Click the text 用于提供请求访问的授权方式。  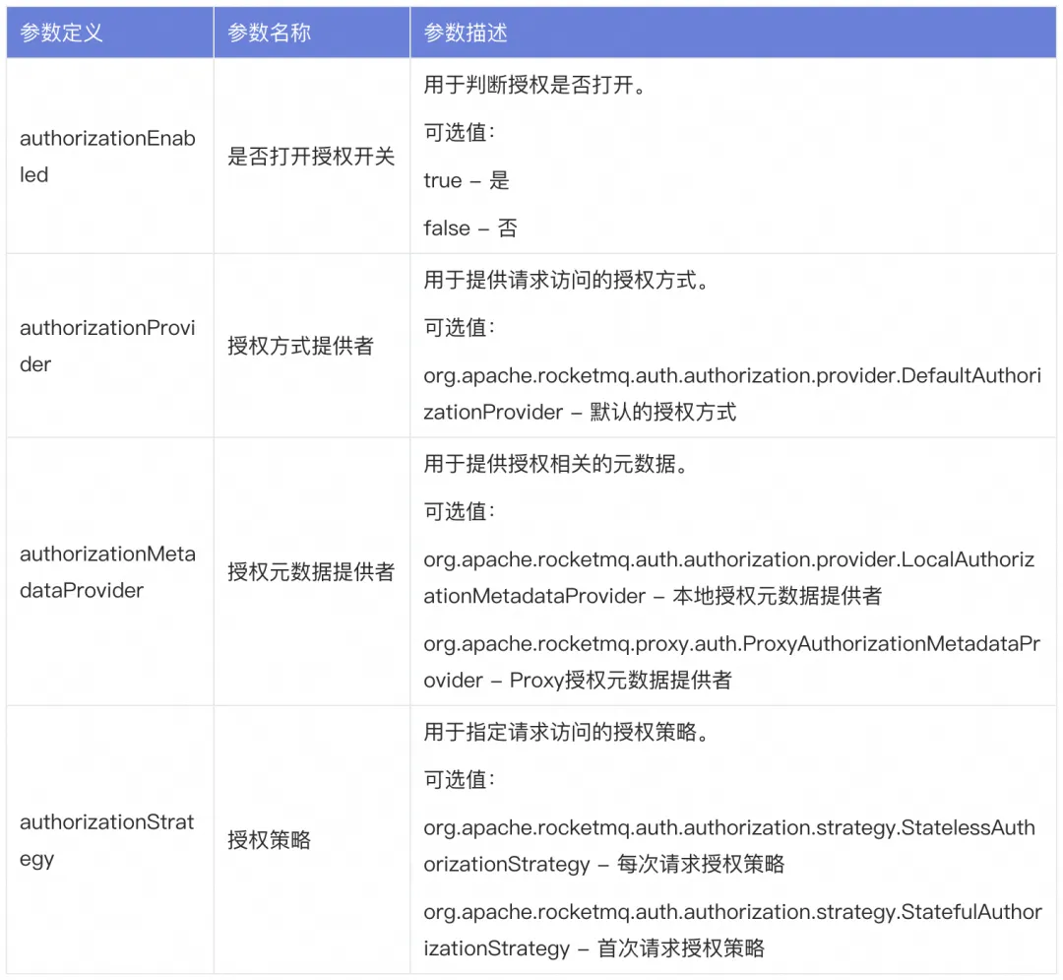[x=567, y=280]
